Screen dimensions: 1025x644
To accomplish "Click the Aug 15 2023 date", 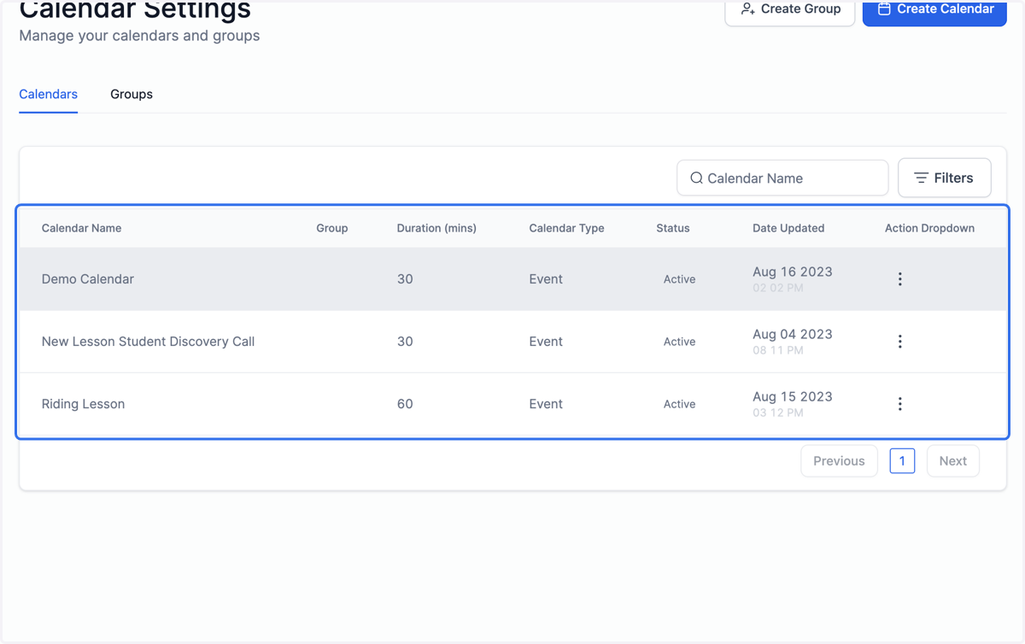I will 793,396.
